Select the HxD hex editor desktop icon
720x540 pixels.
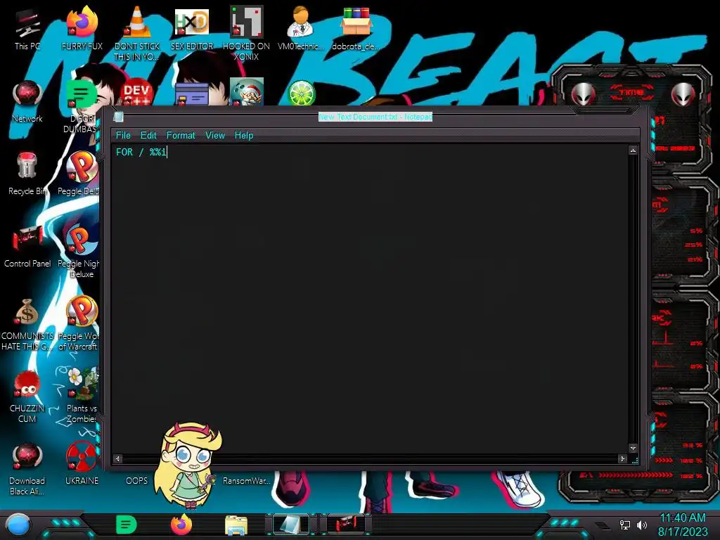[192, 28]
